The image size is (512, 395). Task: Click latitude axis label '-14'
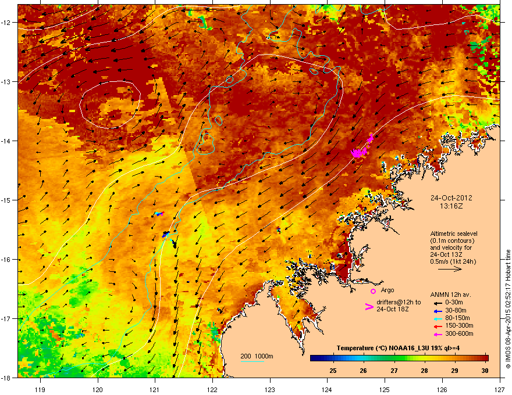click(x=6, y=141)
